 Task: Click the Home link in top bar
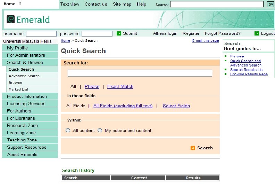[9, 4]
